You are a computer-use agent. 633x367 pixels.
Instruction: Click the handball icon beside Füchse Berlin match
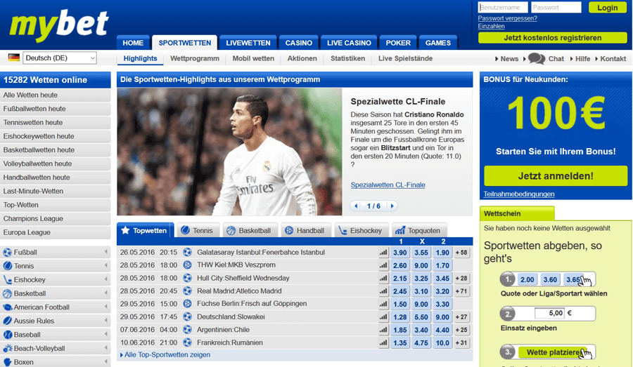(187, 304)
